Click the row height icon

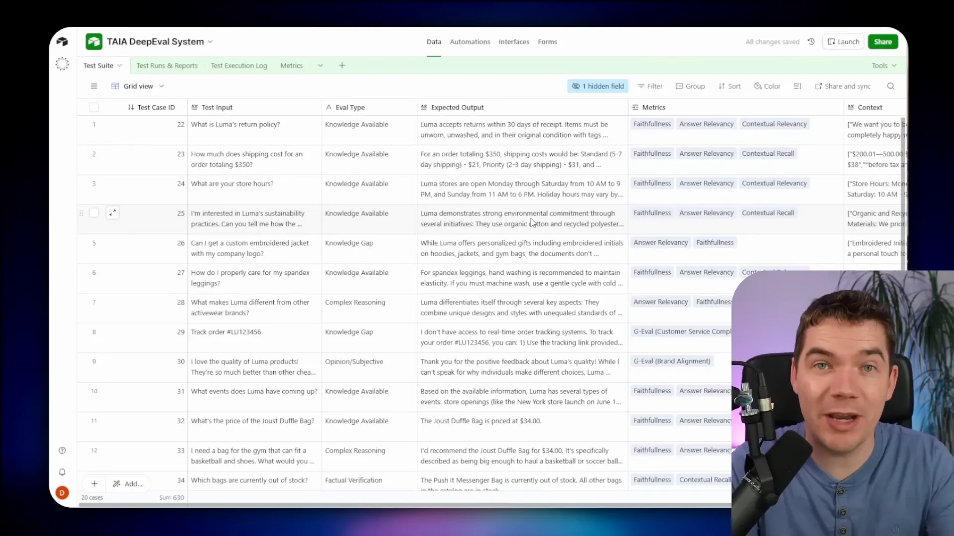[x=797, y=86]
